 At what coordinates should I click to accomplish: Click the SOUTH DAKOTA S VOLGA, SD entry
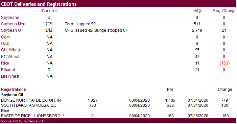29,105
